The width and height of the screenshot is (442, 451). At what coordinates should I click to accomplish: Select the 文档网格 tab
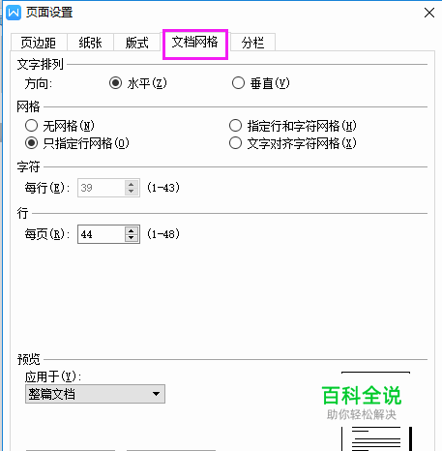point(195,42)
